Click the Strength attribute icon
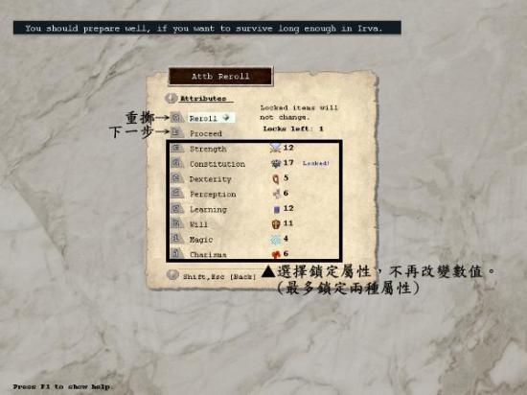Screen dimensions: 527x395 [276, 148]
